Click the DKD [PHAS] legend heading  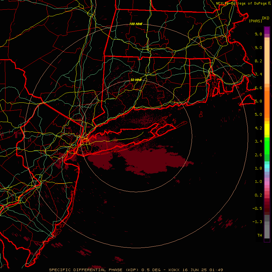259,19
